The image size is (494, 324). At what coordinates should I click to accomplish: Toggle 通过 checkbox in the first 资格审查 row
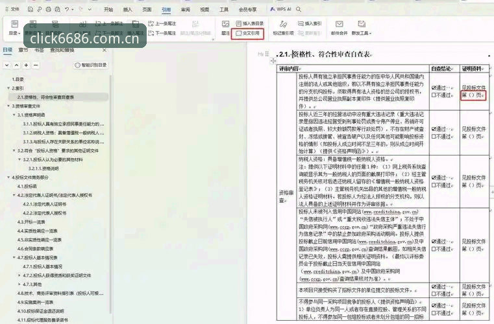click(434, 87)
